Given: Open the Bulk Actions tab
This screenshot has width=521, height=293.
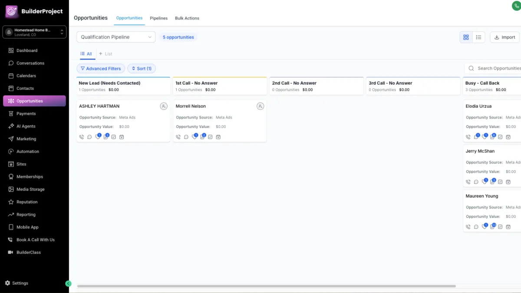Looking at the screenshot, I should click(187, 18).
